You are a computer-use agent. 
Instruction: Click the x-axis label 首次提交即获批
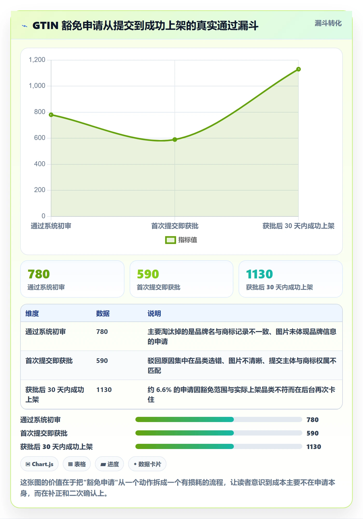coord(175,226)
